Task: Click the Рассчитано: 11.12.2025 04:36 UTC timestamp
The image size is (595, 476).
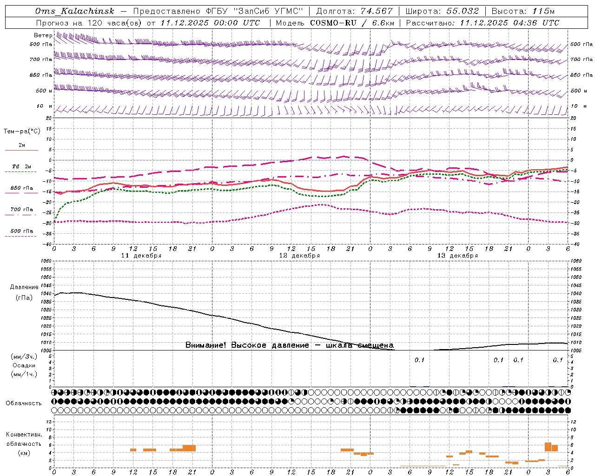Action: (483, 23)
